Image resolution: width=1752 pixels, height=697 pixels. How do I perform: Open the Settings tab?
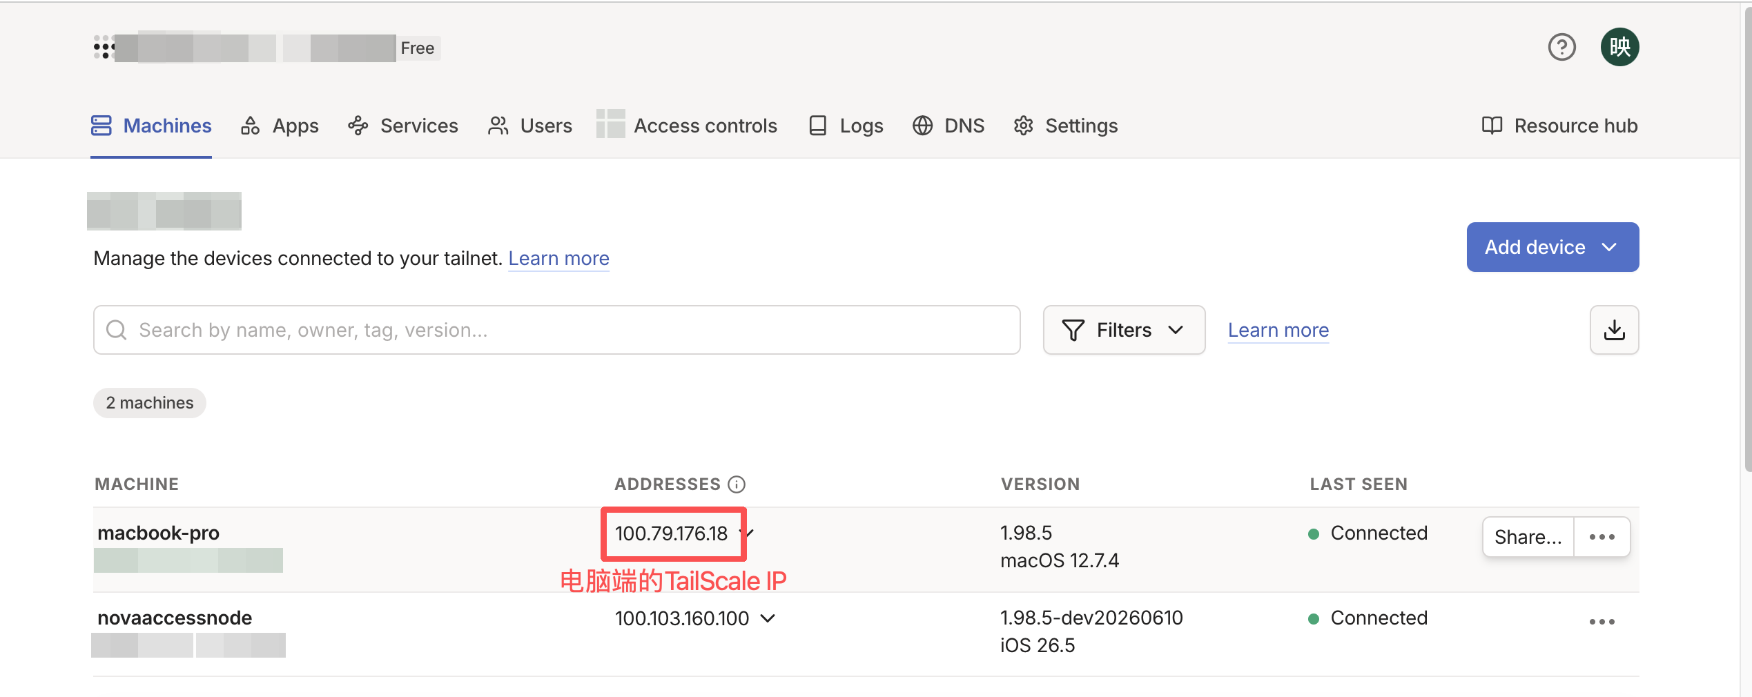coord(1065,126)
